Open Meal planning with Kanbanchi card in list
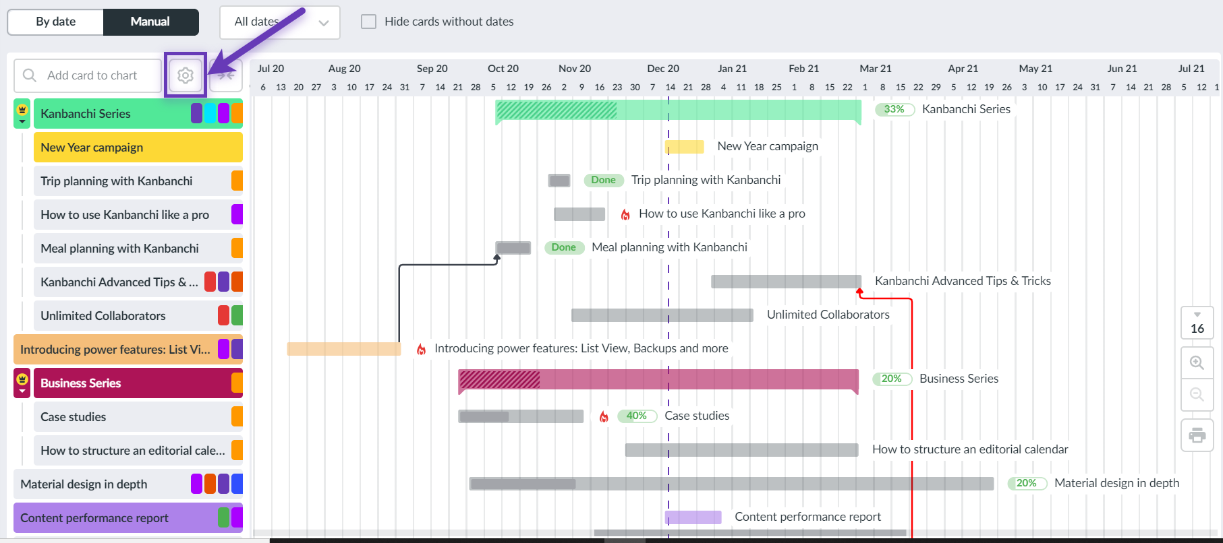 point(138,249)
